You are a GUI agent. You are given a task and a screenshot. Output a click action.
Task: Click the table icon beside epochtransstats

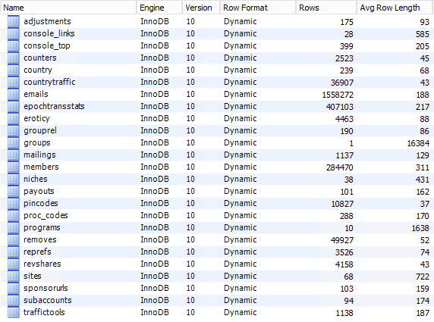(14, 106)
